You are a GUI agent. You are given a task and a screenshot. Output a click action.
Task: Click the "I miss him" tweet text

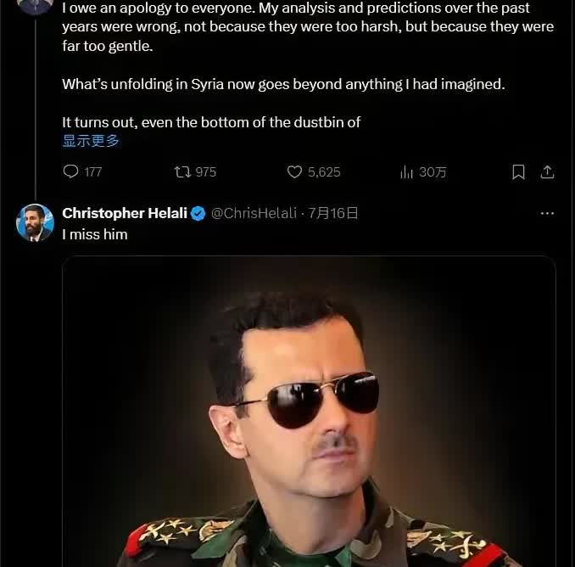[95, 234]
